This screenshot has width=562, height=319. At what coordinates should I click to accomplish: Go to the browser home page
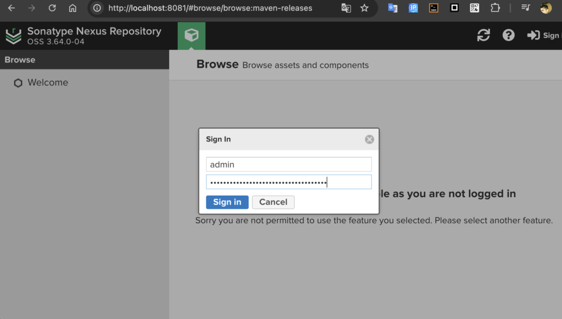click(x=72, y=8)
